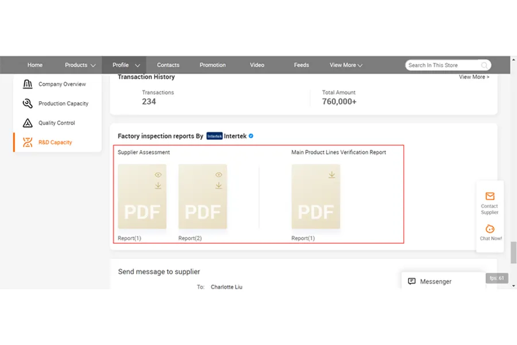The height and width of the screenshot is (345, 517).
Task: Click the eye preview icon on Supplier Assessment Report(1)
Action: tap(158, 175)
